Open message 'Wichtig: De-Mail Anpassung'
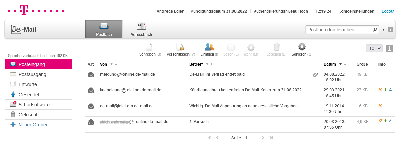 tap(247, 106)
